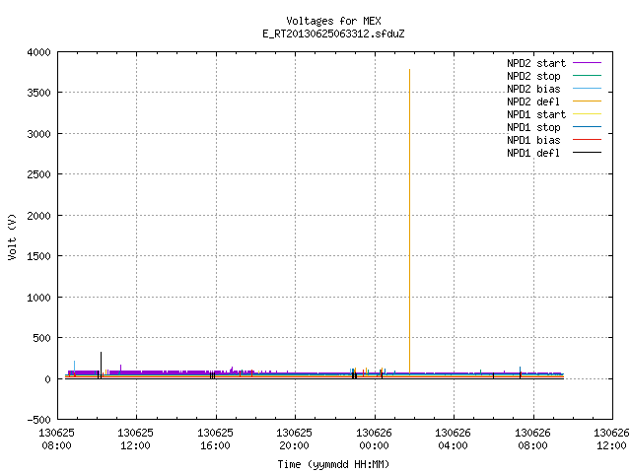
Task: Click the '130625 08:00' x-axis tick label
Action: click(x=57, y=439)
